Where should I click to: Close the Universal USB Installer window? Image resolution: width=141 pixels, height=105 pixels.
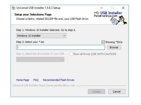click(x=123, y=8)
